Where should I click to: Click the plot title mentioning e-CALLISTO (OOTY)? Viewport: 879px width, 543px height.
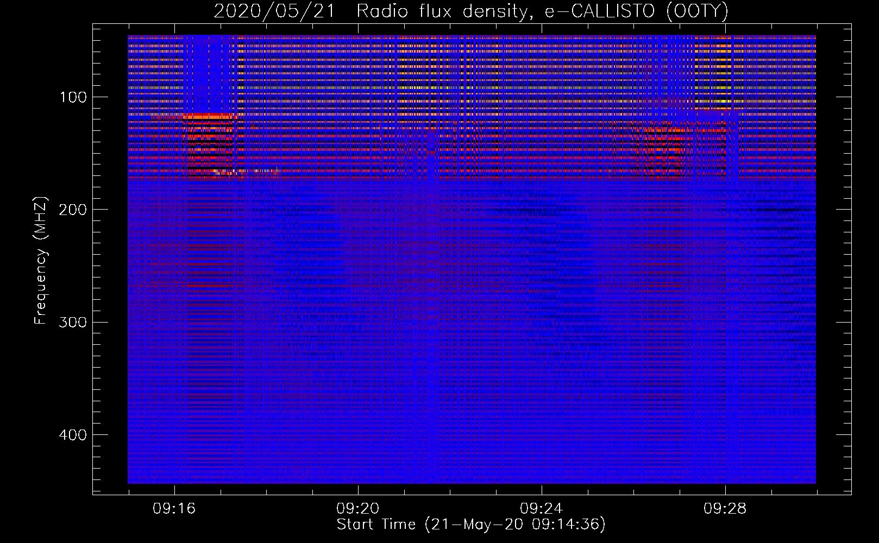(471, 11)
